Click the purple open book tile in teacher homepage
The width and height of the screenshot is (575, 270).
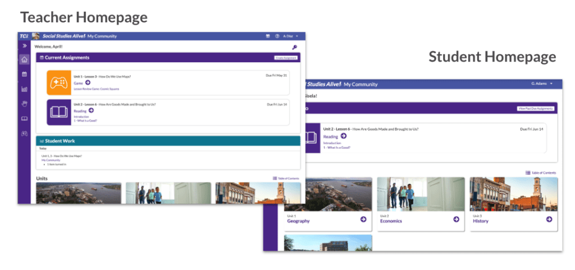58,113
